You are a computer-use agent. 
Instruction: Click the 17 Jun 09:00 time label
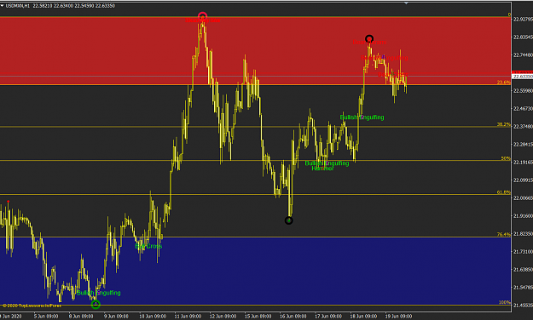[328, 317]
